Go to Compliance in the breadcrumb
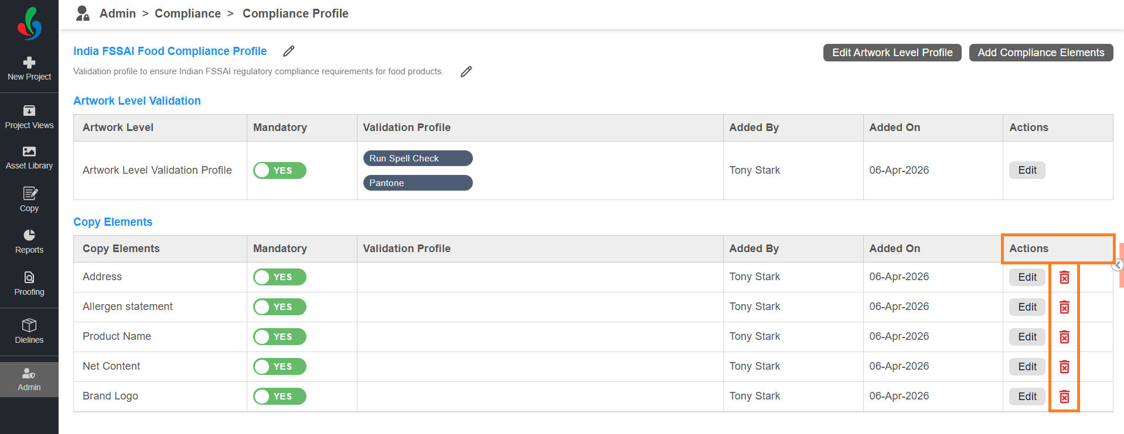1124x434 pixels. pos(188,13)
